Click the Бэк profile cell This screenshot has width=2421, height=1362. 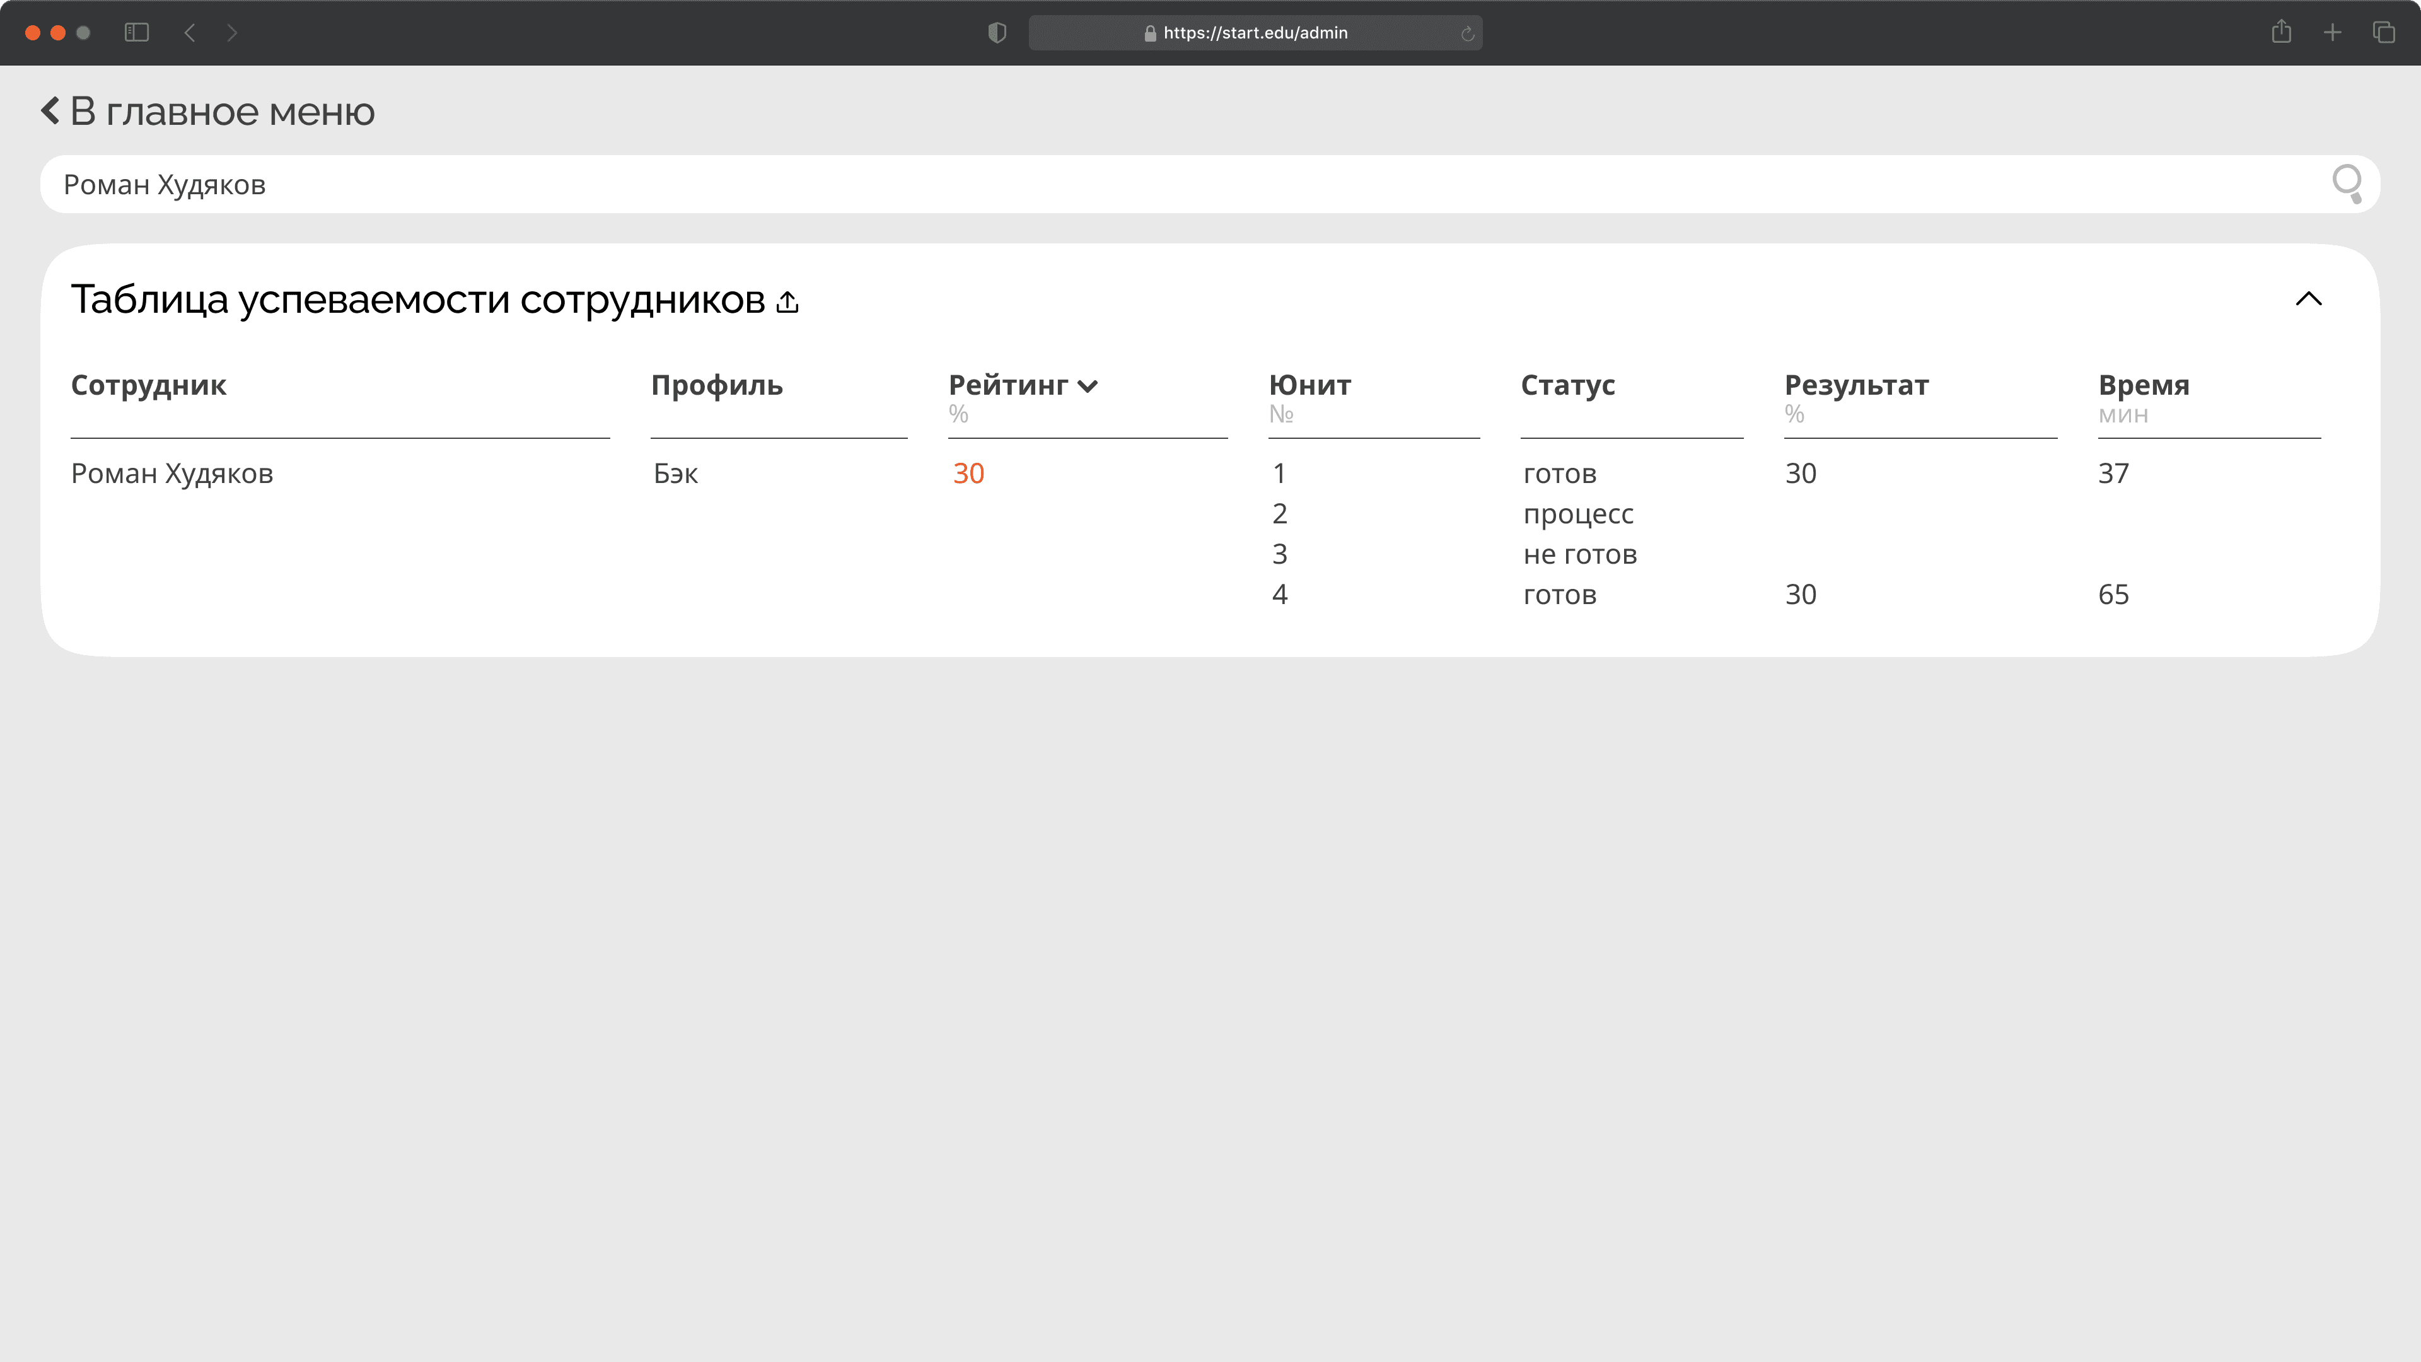(676, 473)
